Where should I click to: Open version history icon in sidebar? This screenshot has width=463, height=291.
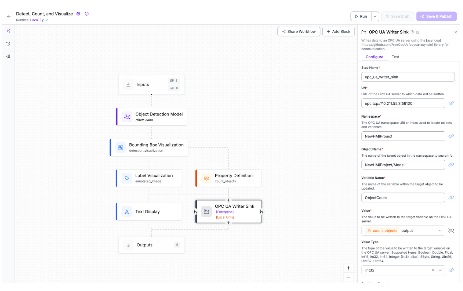pos(8,44)
